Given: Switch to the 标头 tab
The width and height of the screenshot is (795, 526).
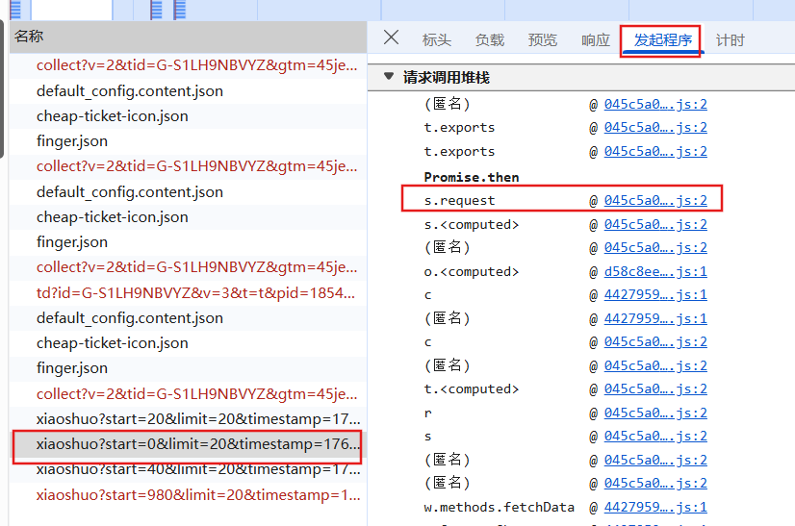Looking at the screenshot, I should pyautogui.click(x=436, y=40).
